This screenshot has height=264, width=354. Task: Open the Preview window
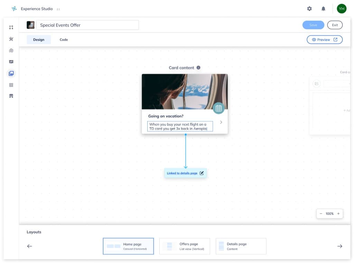point(324,39)
